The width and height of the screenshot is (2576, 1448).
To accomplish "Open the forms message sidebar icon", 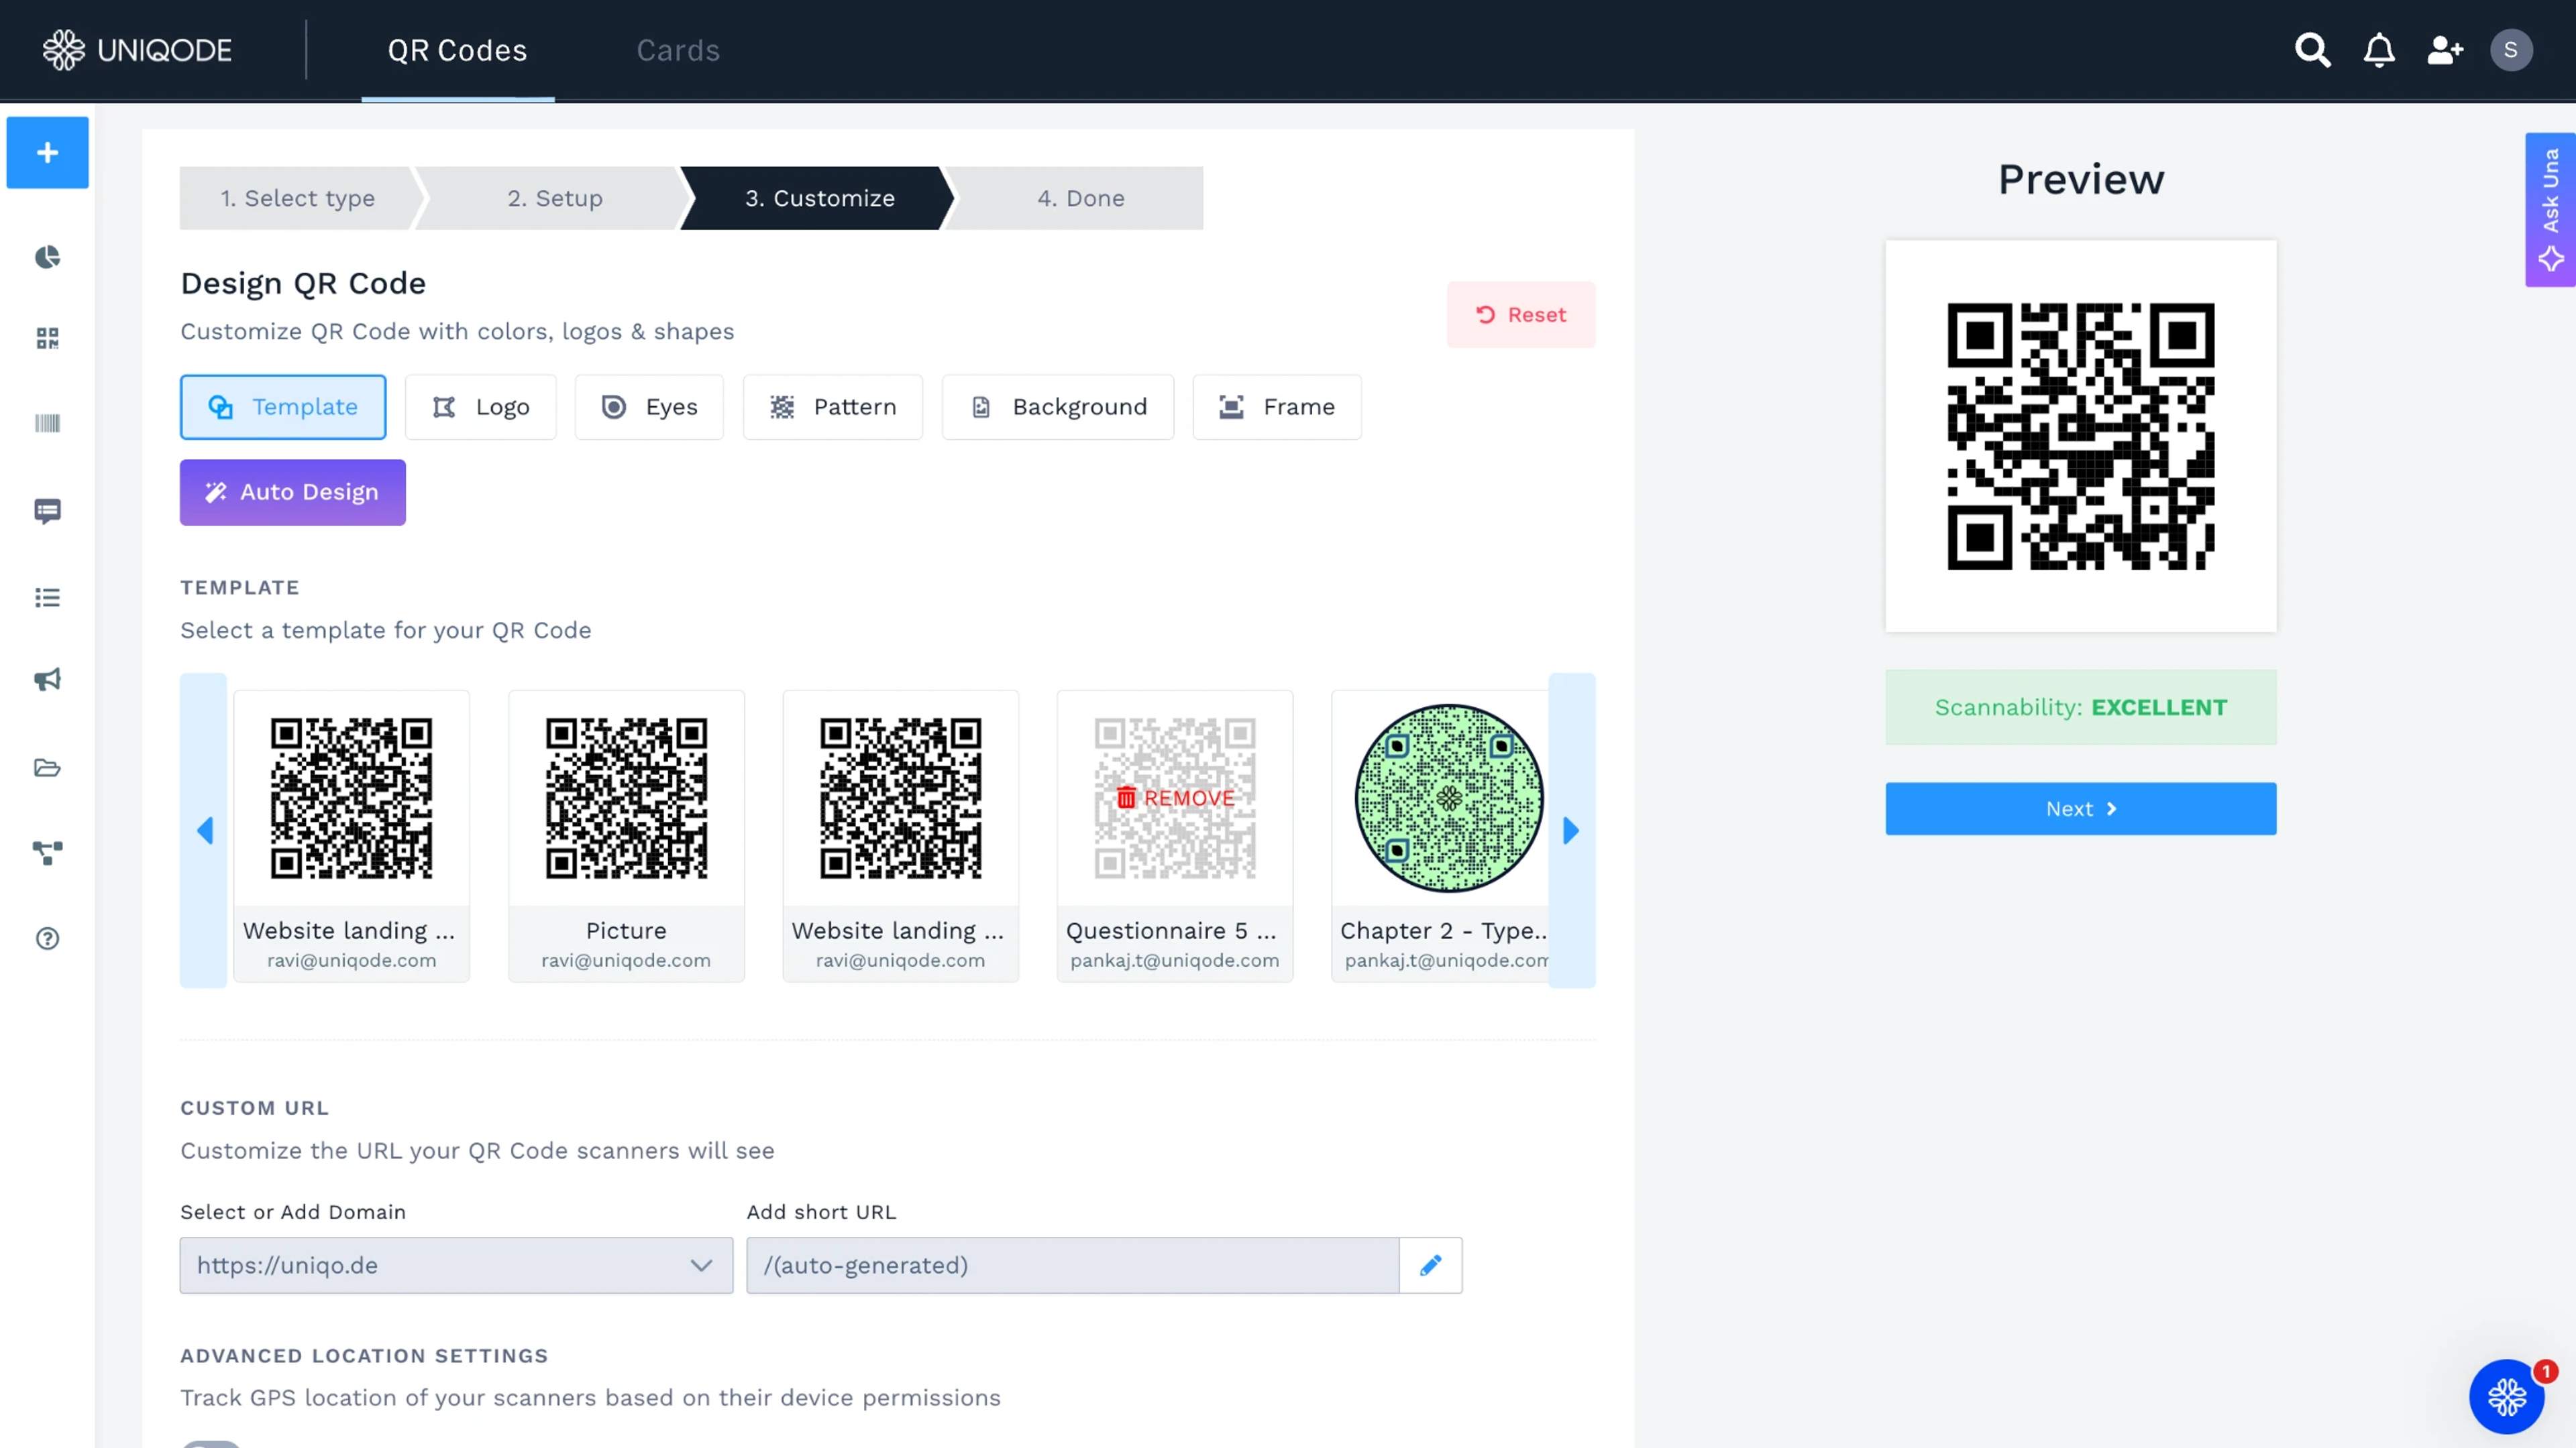I will 48,511.
